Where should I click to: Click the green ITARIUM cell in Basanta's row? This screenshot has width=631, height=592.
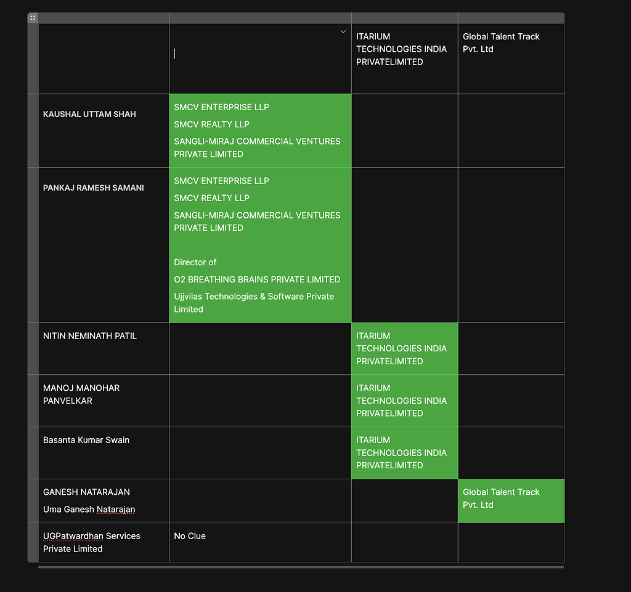click(x=404, y=453)
